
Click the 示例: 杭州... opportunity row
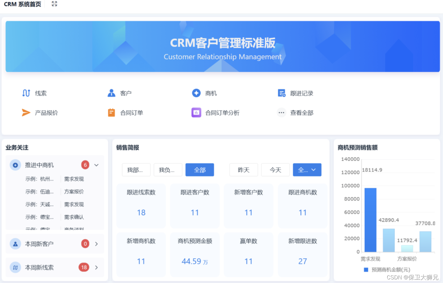tap(55, 179)
